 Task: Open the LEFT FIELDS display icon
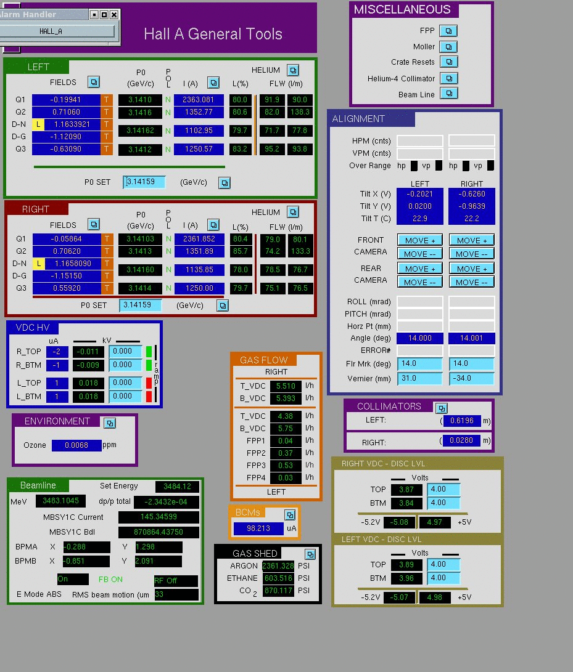pos(94,82)
